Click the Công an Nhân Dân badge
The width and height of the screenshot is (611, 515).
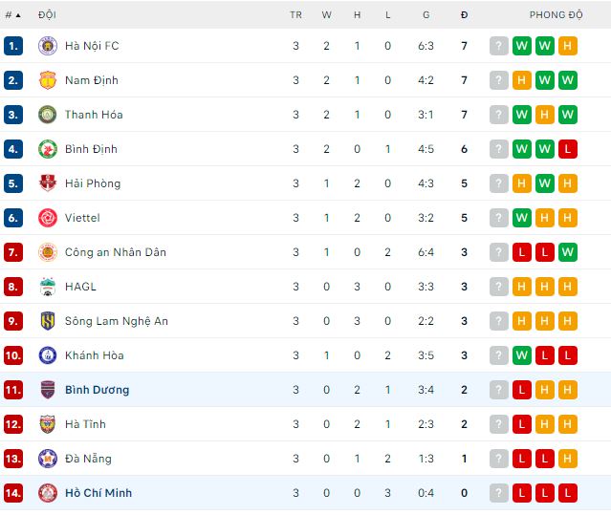pyautogui.click(x=47, y=252)
